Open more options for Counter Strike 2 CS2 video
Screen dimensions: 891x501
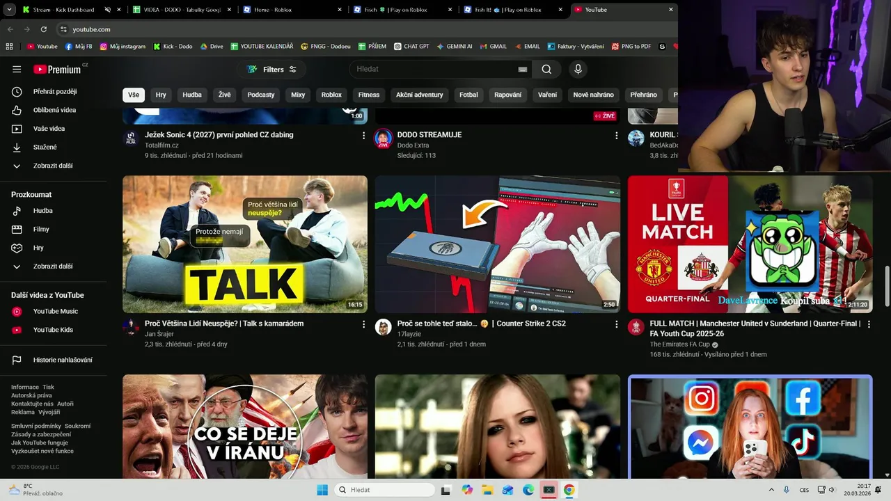[616, 324]
